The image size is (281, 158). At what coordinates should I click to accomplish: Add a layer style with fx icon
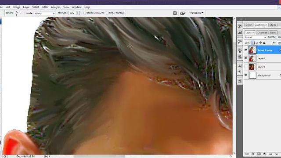[253, 154]
